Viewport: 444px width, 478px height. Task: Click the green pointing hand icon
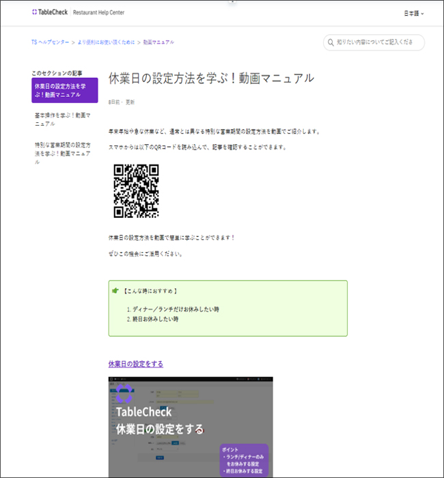tap(115, 290)
